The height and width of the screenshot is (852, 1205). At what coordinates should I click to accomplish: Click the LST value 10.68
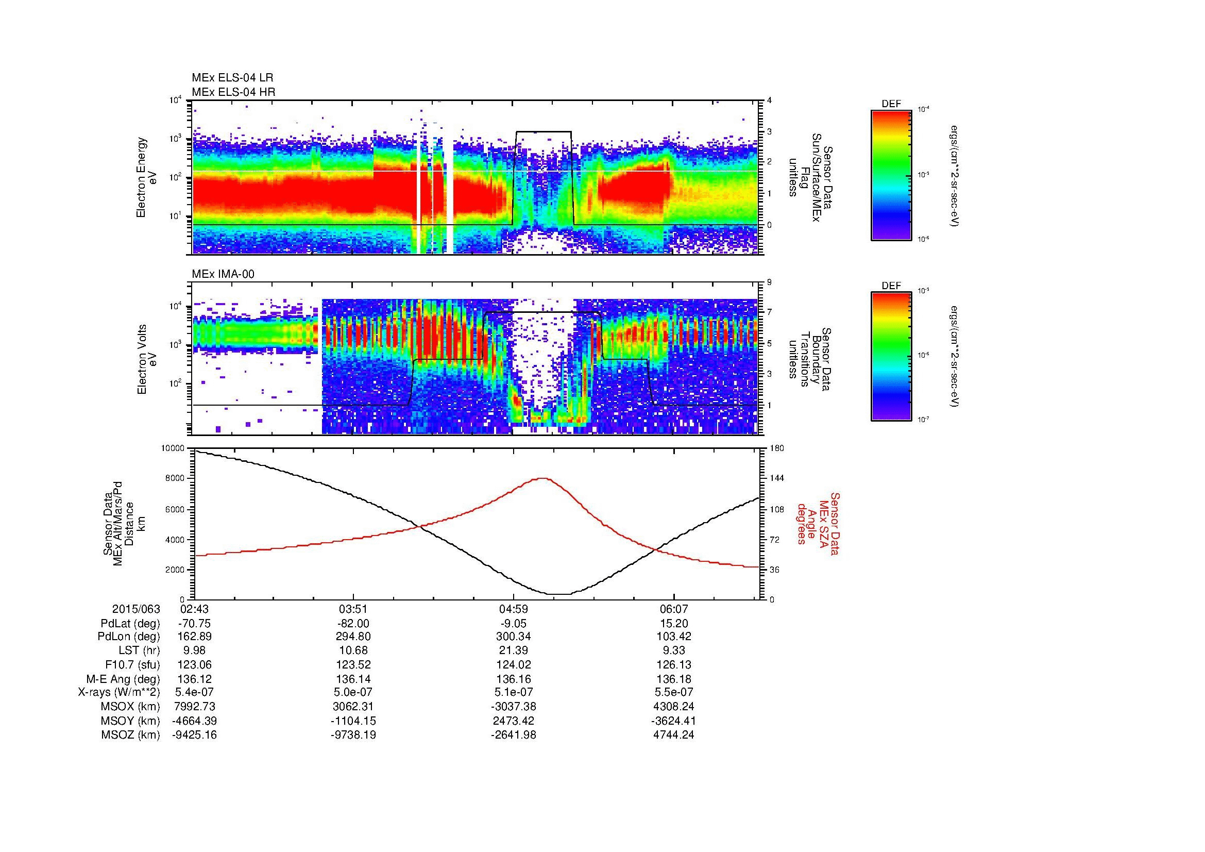(354, 651)
